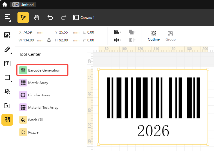
Task: Click the rectangle tool's sub-tool arrow
Action: [11, 81]
